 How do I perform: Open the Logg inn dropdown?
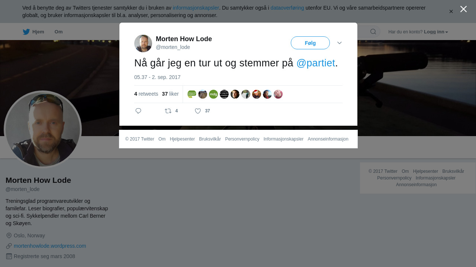(436, 32)
